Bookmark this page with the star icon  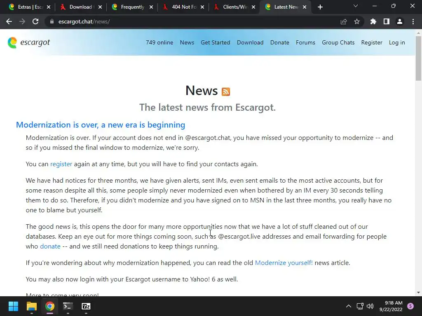(x=357, y=21)
